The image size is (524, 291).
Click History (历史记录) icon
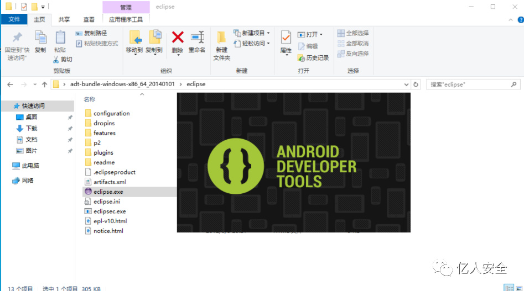(x=301, y=58)
